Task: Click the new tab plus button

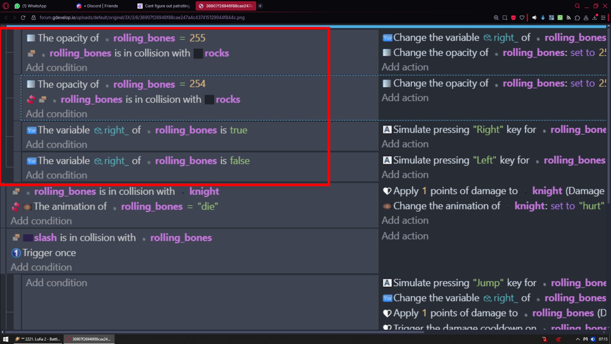Action: [260, 6]
